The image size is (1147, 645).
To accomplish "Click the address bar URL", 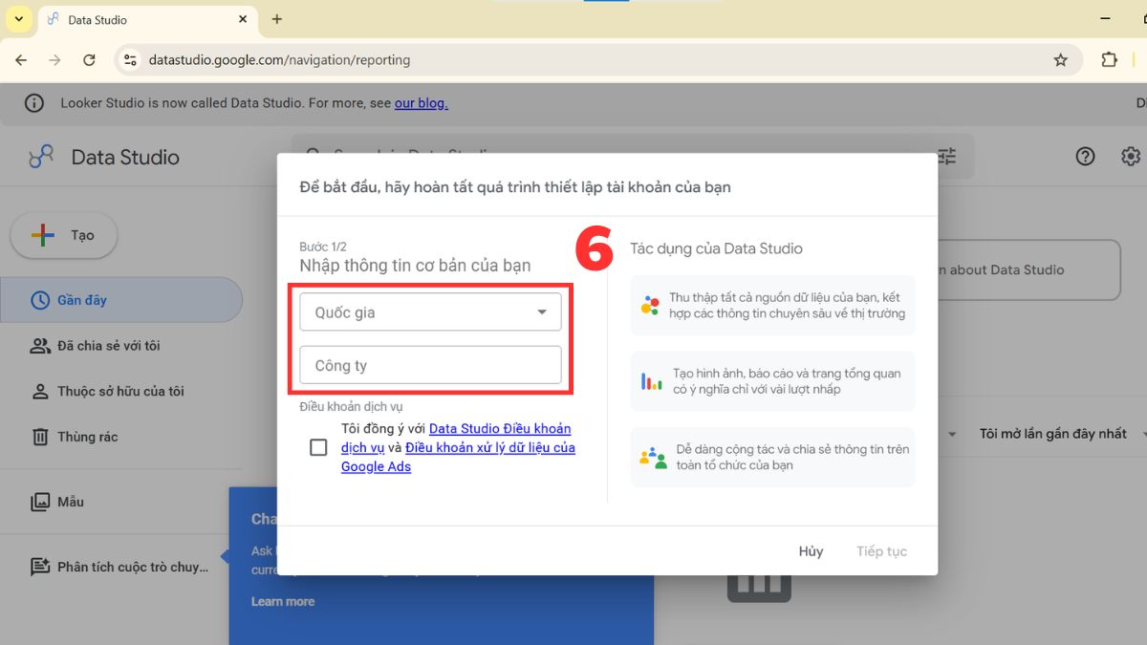I will point(279,59).
